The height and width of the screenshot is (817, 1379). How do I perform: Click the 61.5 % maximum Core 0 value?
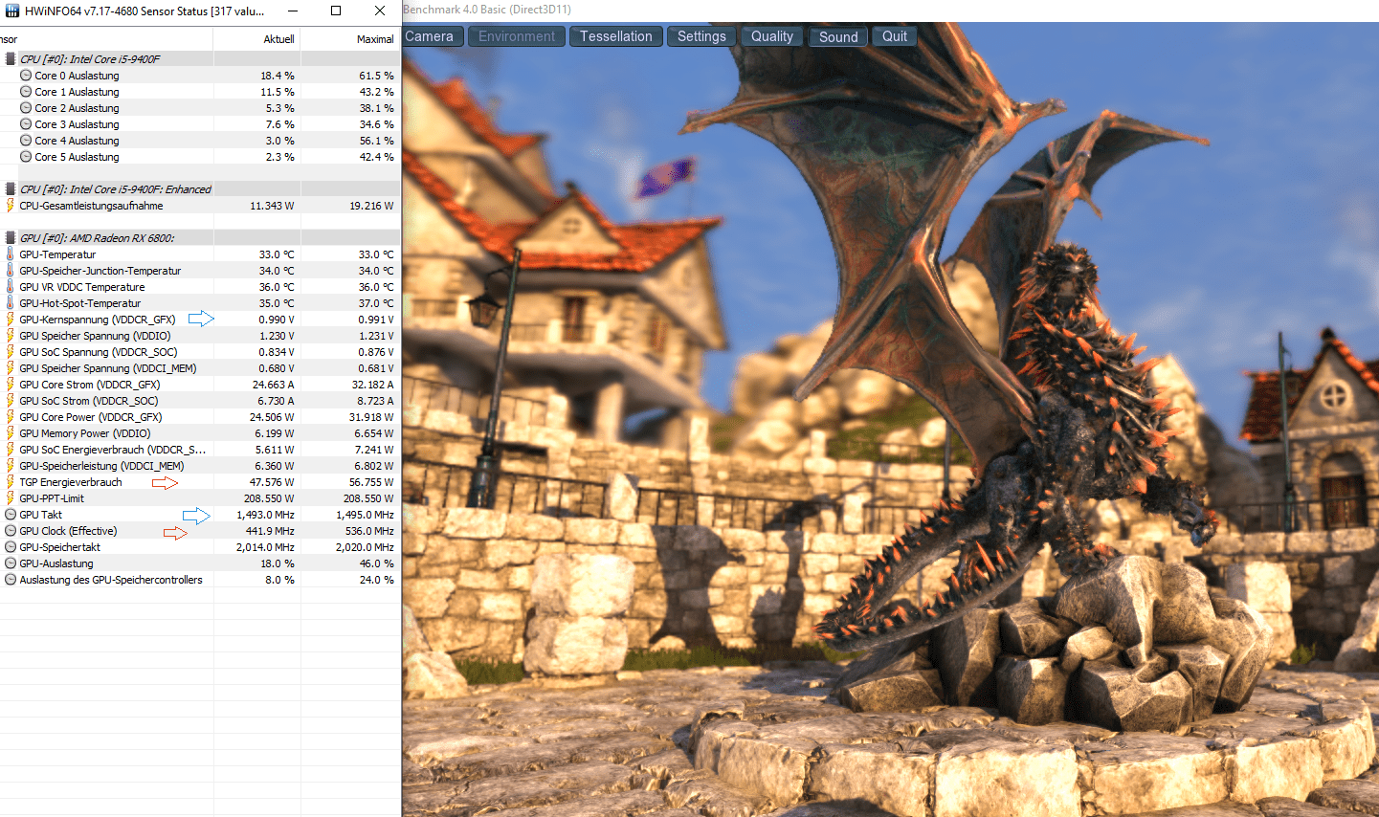tap(376, 76)
